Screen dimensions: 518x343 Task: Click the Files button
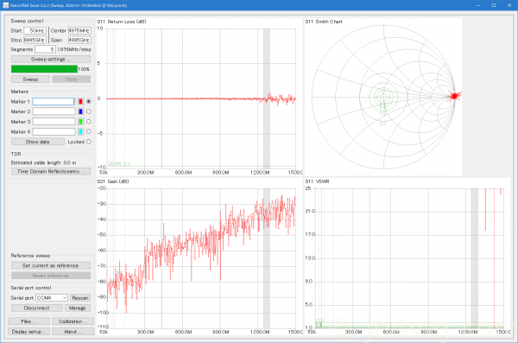tap(28, 321)
